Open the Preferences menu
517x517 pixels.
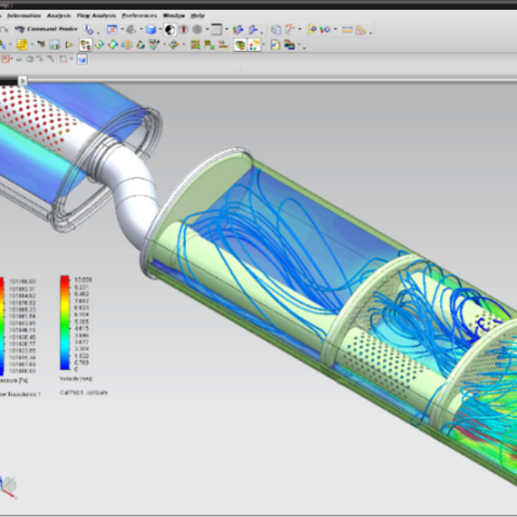click(x=139, y=15)
